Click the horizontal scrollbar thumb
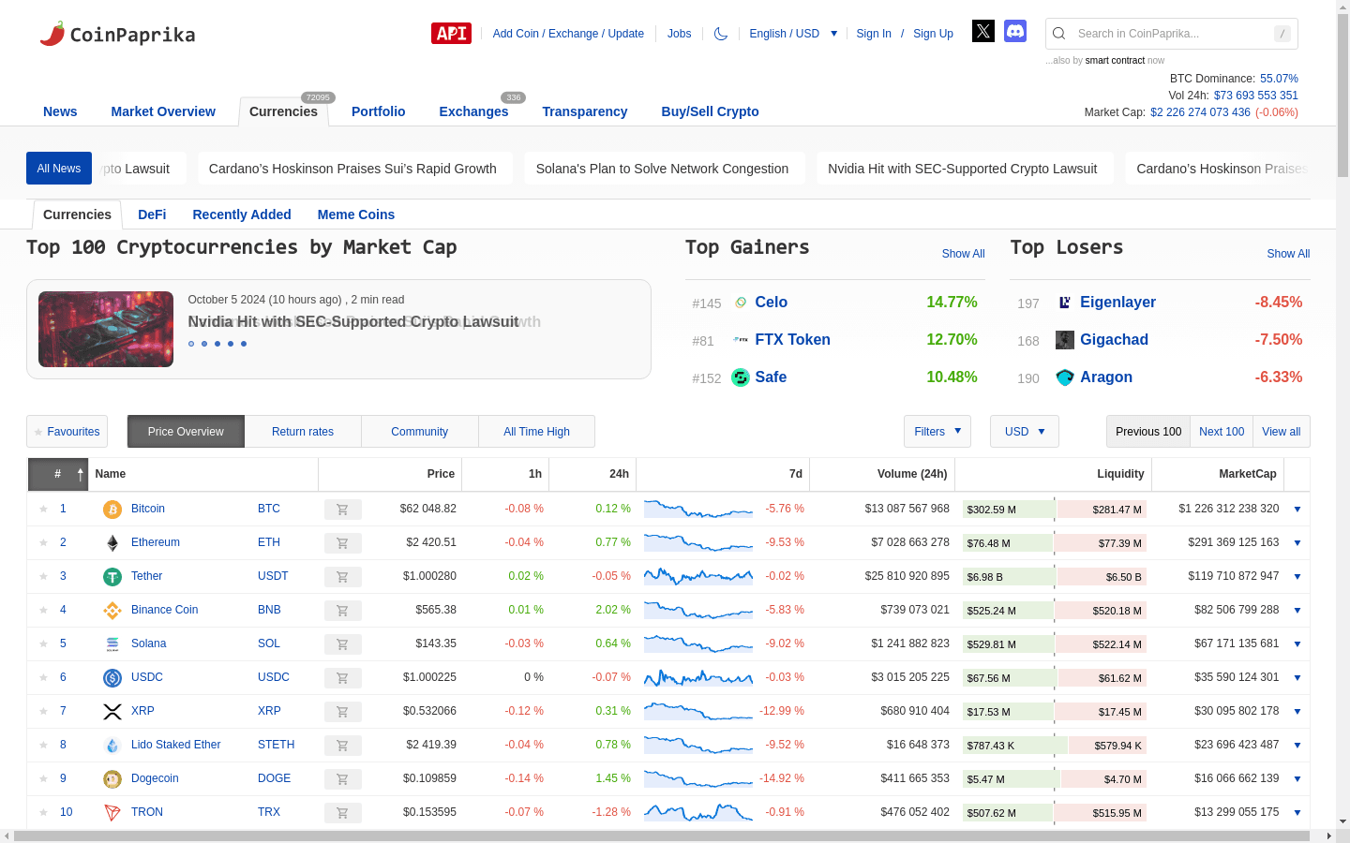The width and height of the screenshot is (1350, 843). point(661,836)
